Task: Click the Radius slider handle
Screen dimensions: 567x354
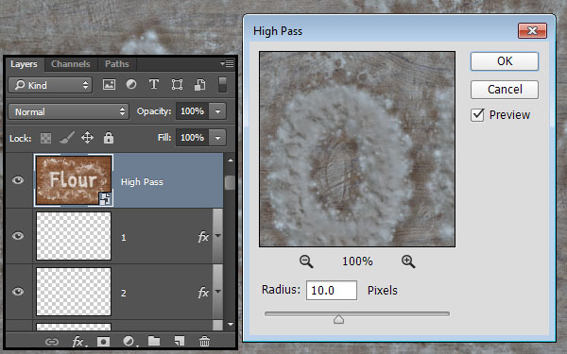Action: click(339, 319)
